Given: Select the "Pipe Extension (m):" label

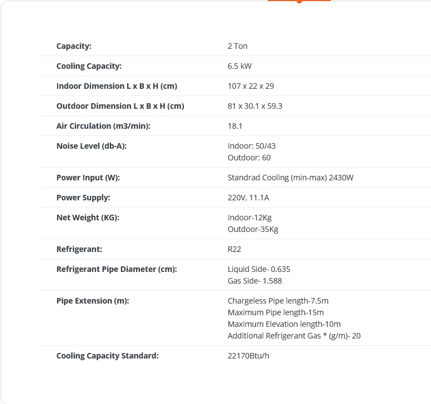Looking at the screenshot, I should coord(92,301).
